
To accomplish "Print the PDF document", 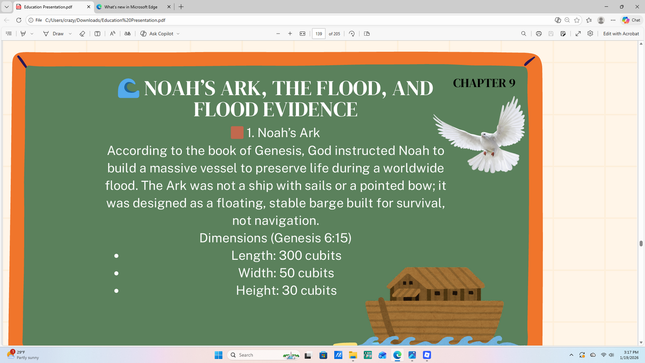I will [539, 33].
